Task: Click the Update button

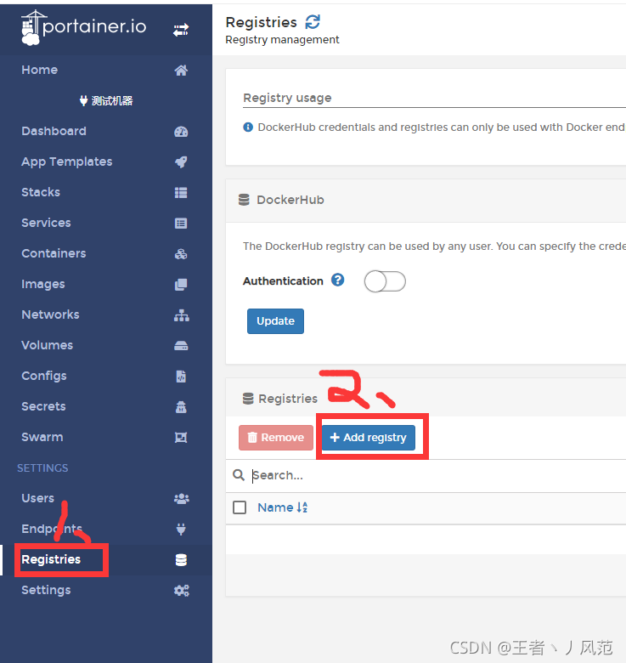Action: [275, 321]
